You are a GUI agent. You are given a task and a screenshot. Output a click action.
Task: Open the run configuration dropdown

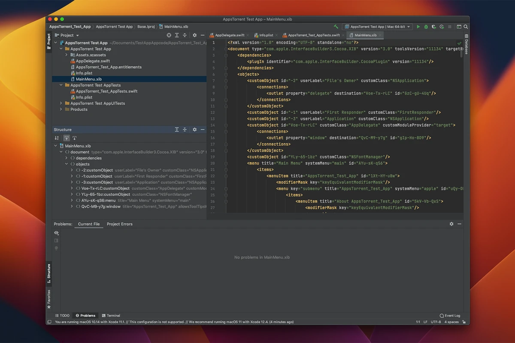point(377,27)
